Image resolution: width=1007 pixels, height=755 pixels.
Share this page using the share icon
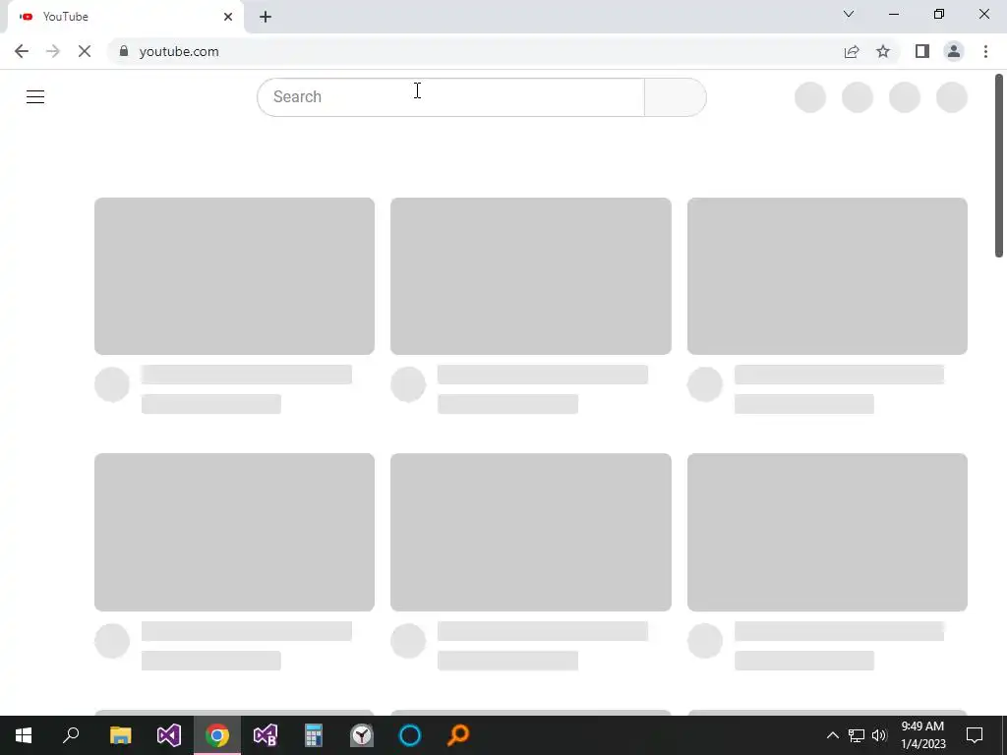[852, 51]
